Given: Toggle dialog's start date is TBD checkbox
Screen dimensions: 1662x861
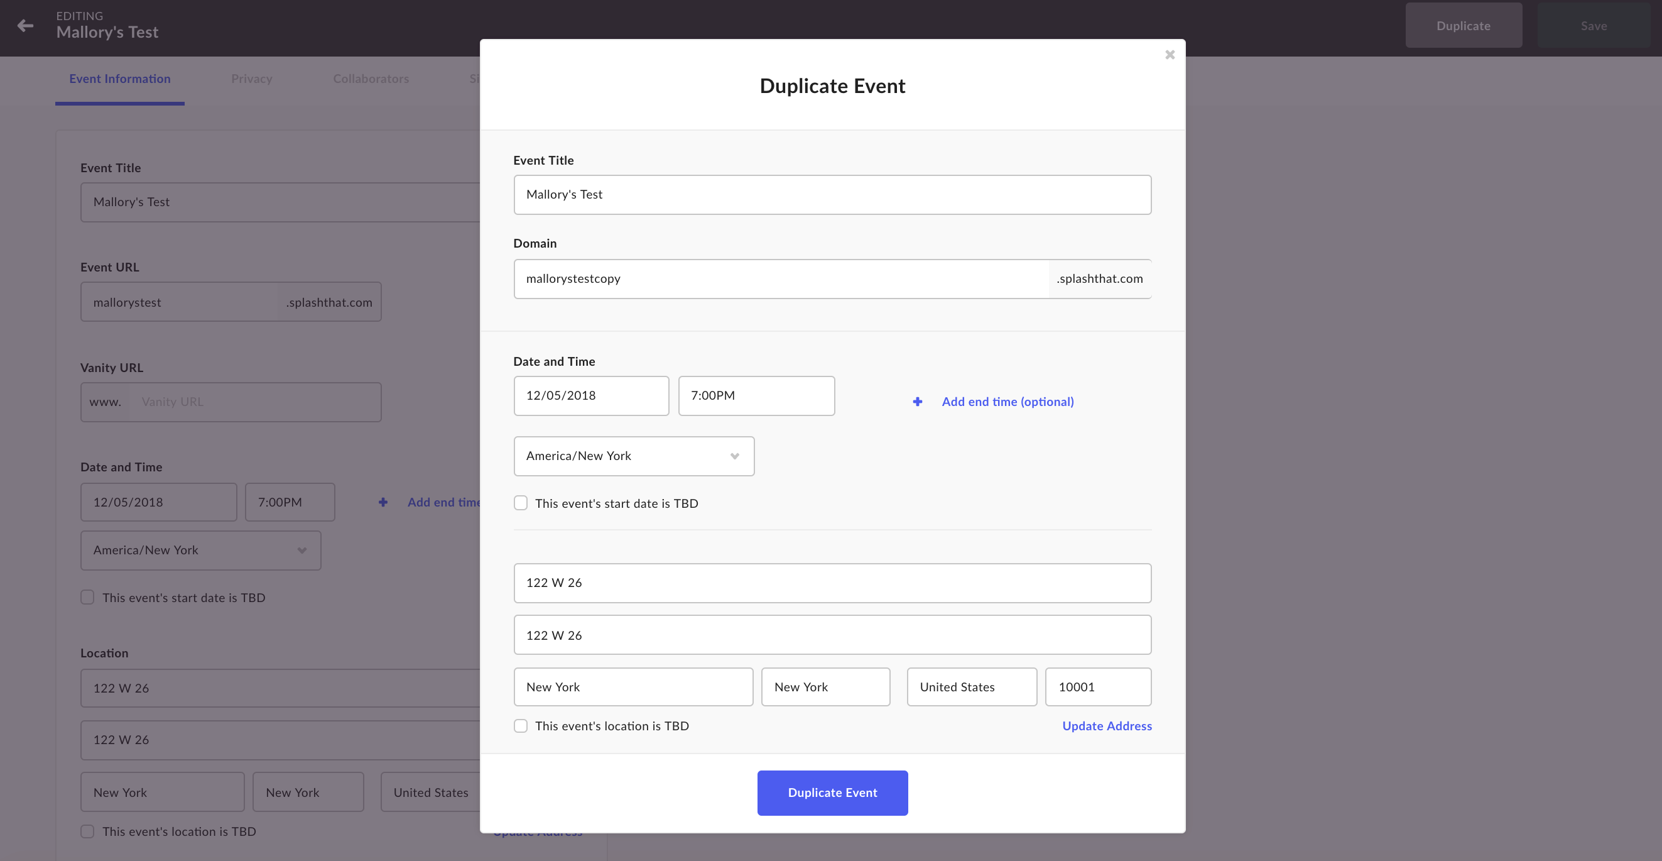Looking at the screenshot, I should click(x=520, y=503).
